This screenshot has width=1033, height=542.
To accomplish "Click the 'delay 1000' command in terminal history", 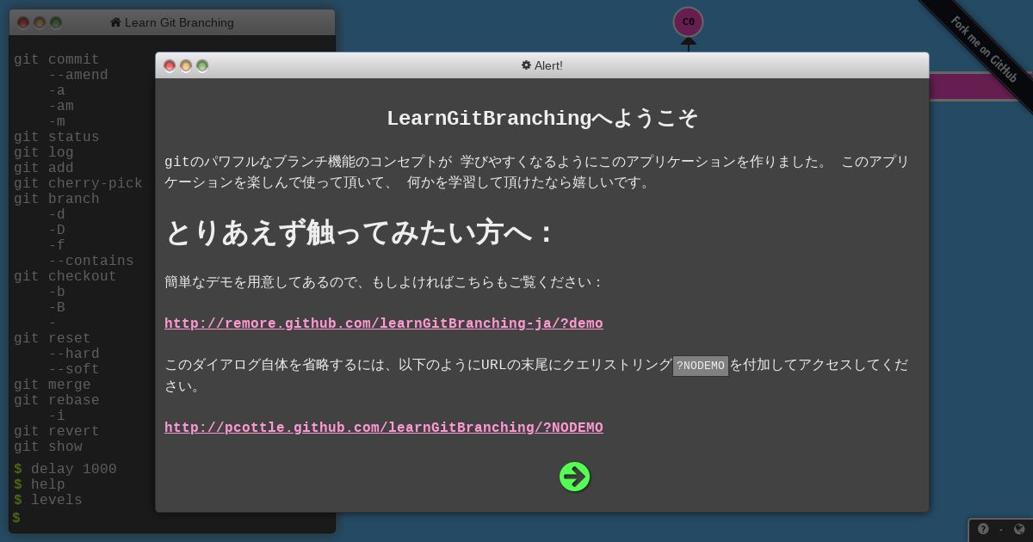I will point(74,469).
